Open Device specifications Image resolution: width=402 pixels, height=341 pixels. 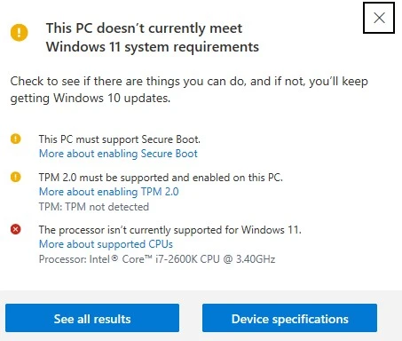pos(289,318)
